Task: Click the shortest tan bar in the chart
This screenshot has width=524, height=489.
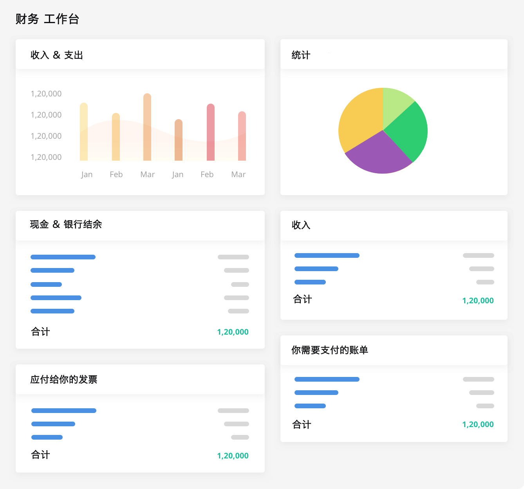Action: (x=179, y=140)
